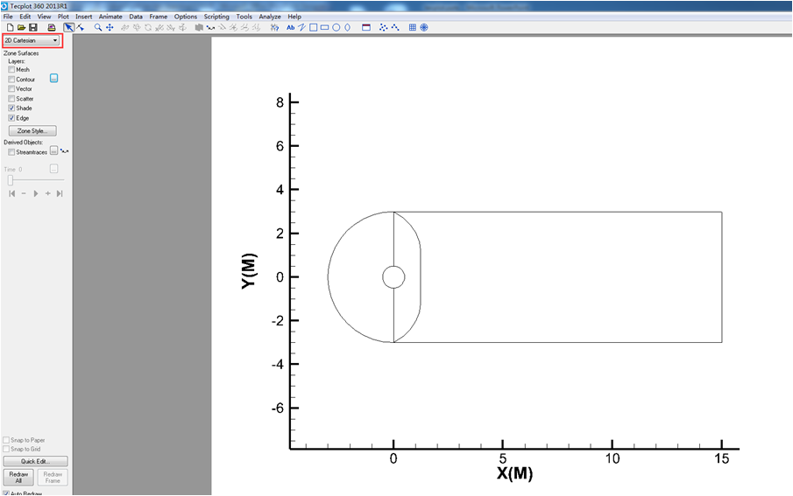The height and width of the screenshot is (496, 793).
Task: Click the circular zone icon
Action: click(x=424, y=27)
